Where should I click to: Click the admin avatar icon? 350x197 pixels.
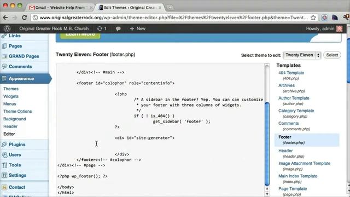coord(339,28)
